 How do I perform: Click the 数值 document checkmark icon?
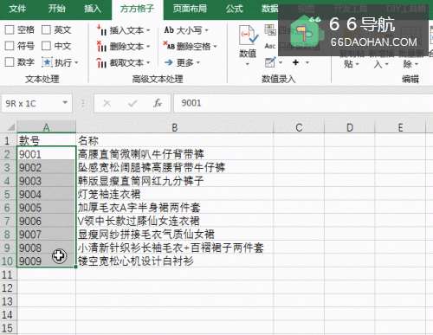tap(248, 35)
